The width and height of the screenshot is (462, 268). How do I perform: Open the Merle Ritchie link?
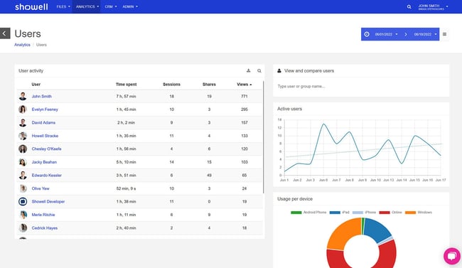43,215
